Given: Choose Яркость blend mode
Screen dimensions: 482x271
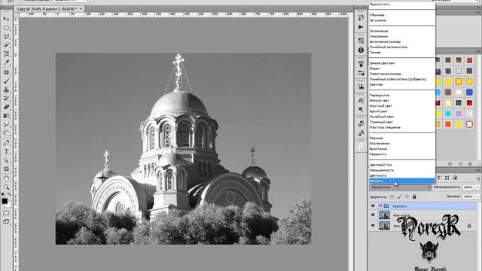Looking at the screenshot, I should point(402,181).
